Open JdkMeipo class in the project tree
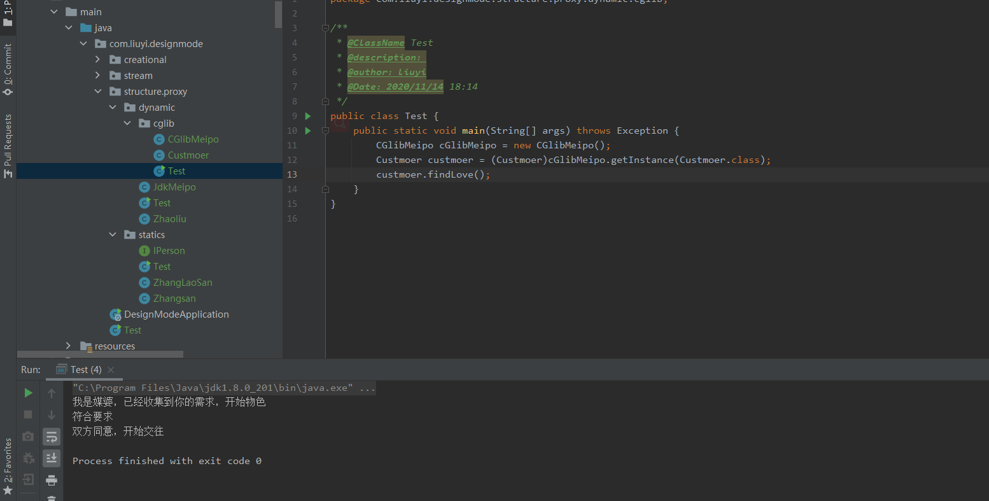This screenshot has width=989, height=501. pos(174,187)
